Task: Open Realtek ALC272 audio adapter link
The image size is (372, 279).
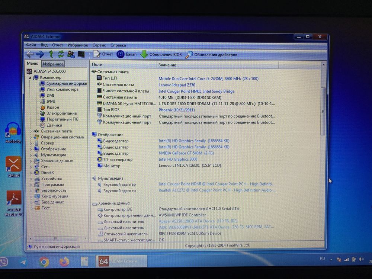Action: coord(217,190)
